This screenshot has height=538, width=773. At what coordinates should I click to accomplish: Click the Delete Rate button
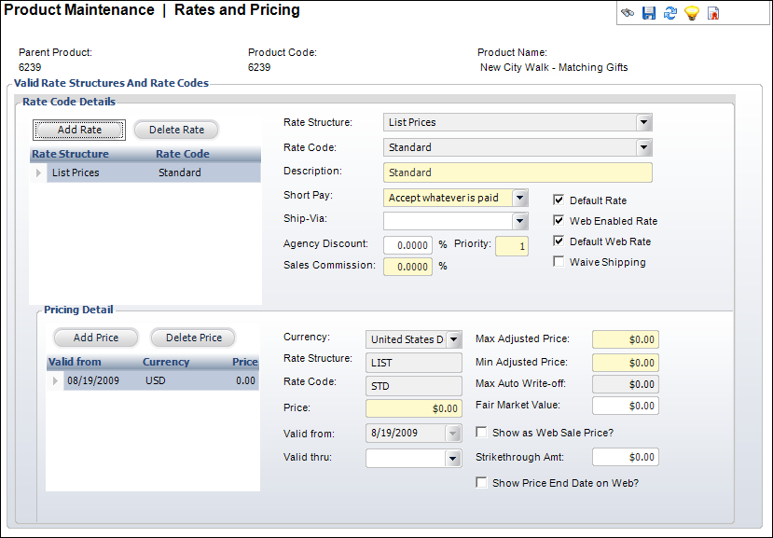(x=175, y=129)
